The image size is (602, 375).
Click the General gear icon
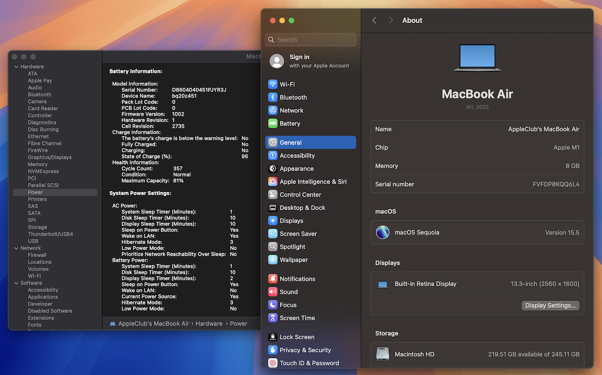click(273, 142)
